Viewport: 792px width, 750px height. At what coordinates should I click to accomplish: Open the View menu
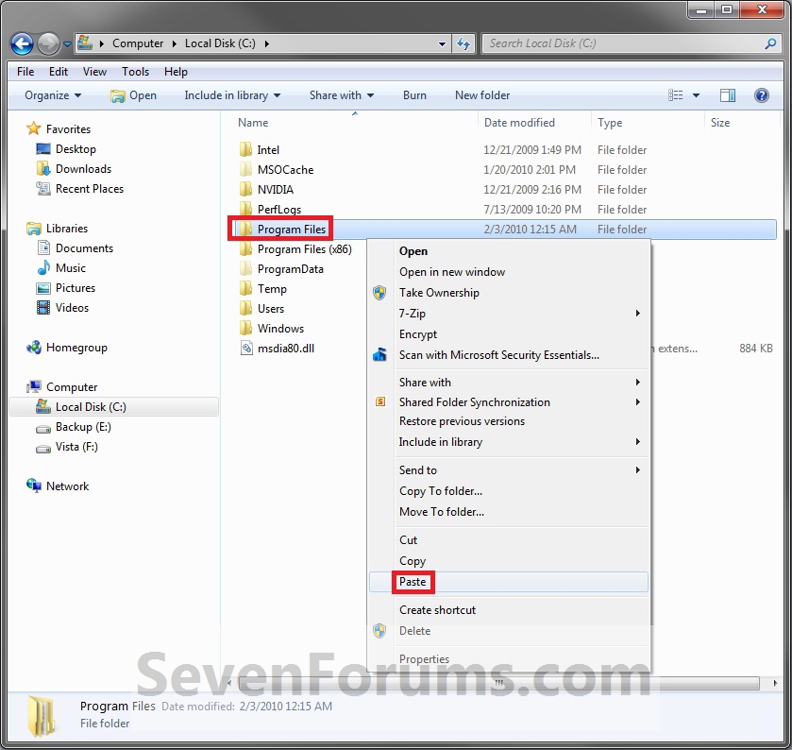pos(94,72)
